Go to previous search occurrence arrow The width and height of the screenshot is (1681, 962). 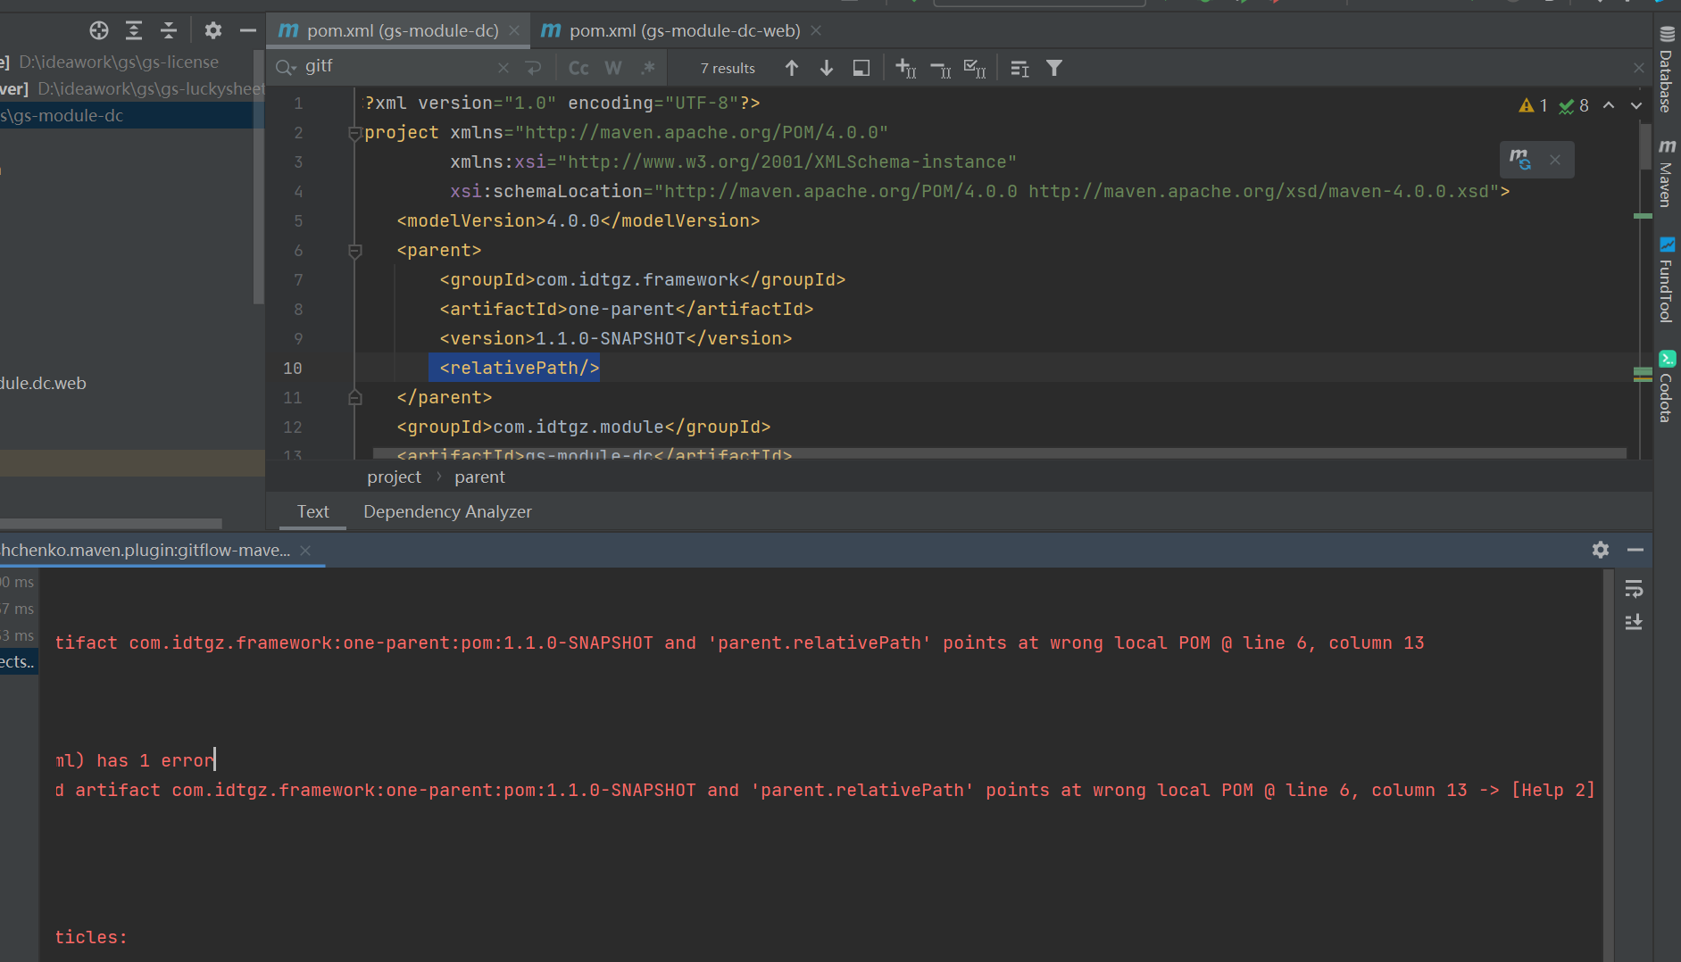click(x=792, y=68)
